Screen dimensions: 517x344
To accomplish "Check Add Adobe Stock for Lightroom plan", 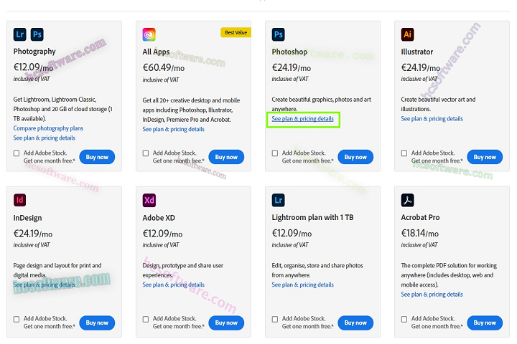I will coord(275,319).
